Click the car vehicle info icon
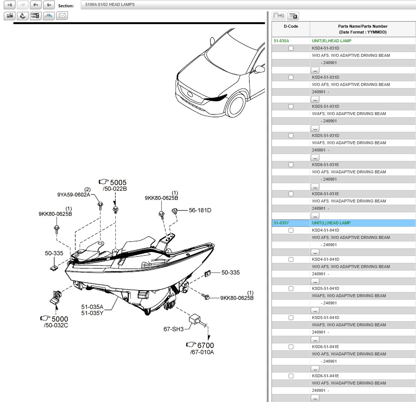The image size is (416, 402). coord(48,16)
